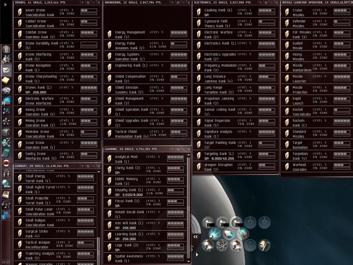Select the Cloaking Rank (6) skill
The image size is (353, 265).
[x=235, y=12]
